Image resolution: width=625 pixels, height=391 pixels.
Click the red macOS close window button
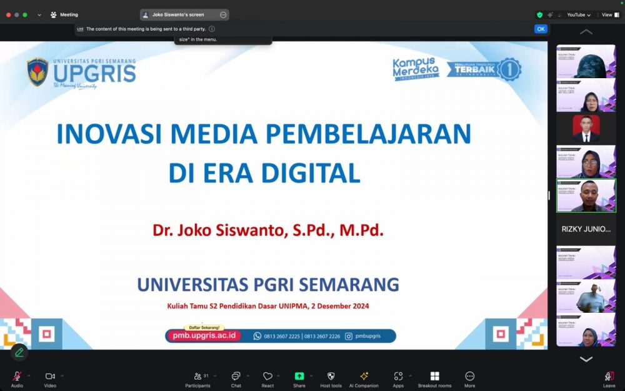(x=8, y=15)
